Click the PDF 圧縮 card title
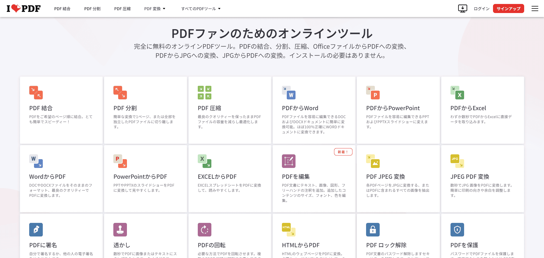This screenshot has height=258, width=544. (209, 108)
